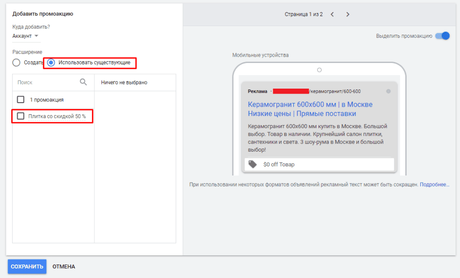Click the 'Реклама' label in preview

click(257, 91)
